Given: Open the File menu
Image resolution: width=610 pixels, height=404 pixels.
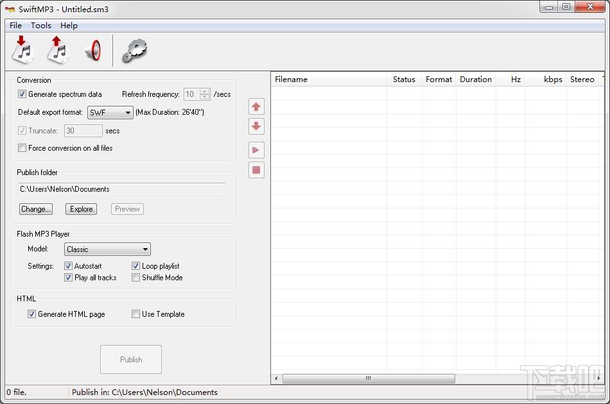Looking at the screenshot, I should pyautogui.click(x=15, y=25).
